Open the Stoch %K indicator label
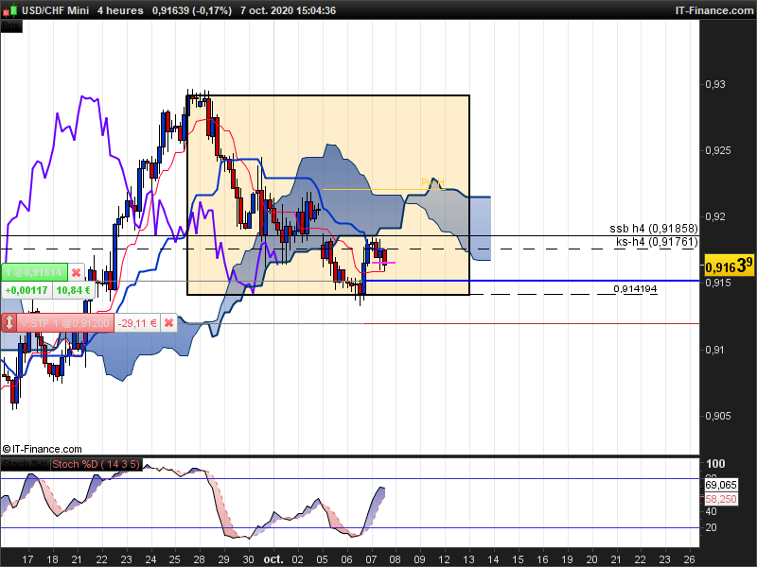 (x=26, y=464)
